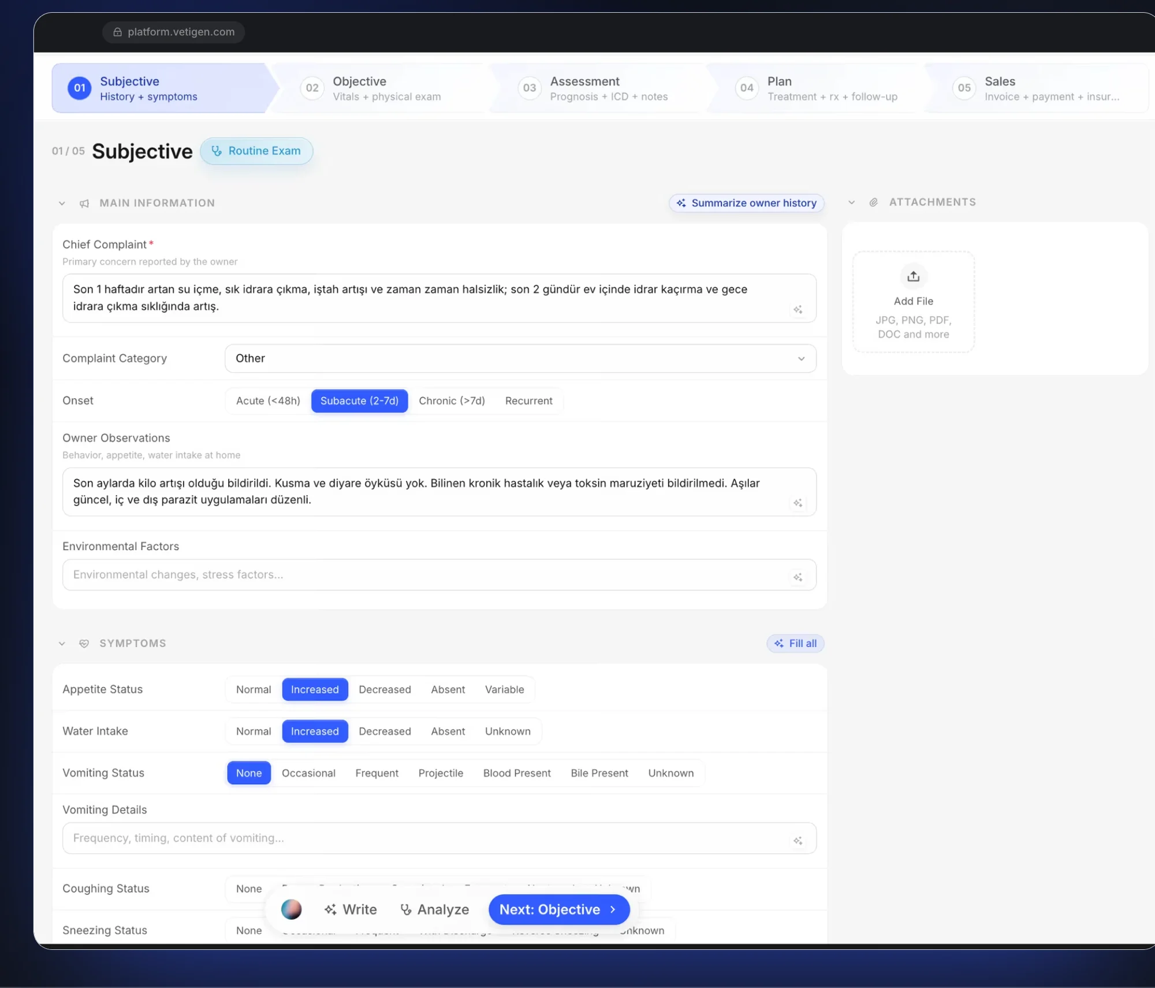Screen dimensions: 1155x988
Task: Click the Write button in floating bar
Action: [351, 909]
